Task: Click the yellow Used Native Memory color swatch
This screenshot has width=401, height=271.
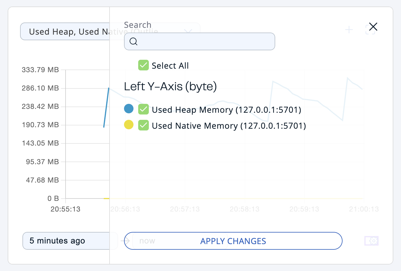Action: point(129,125)
